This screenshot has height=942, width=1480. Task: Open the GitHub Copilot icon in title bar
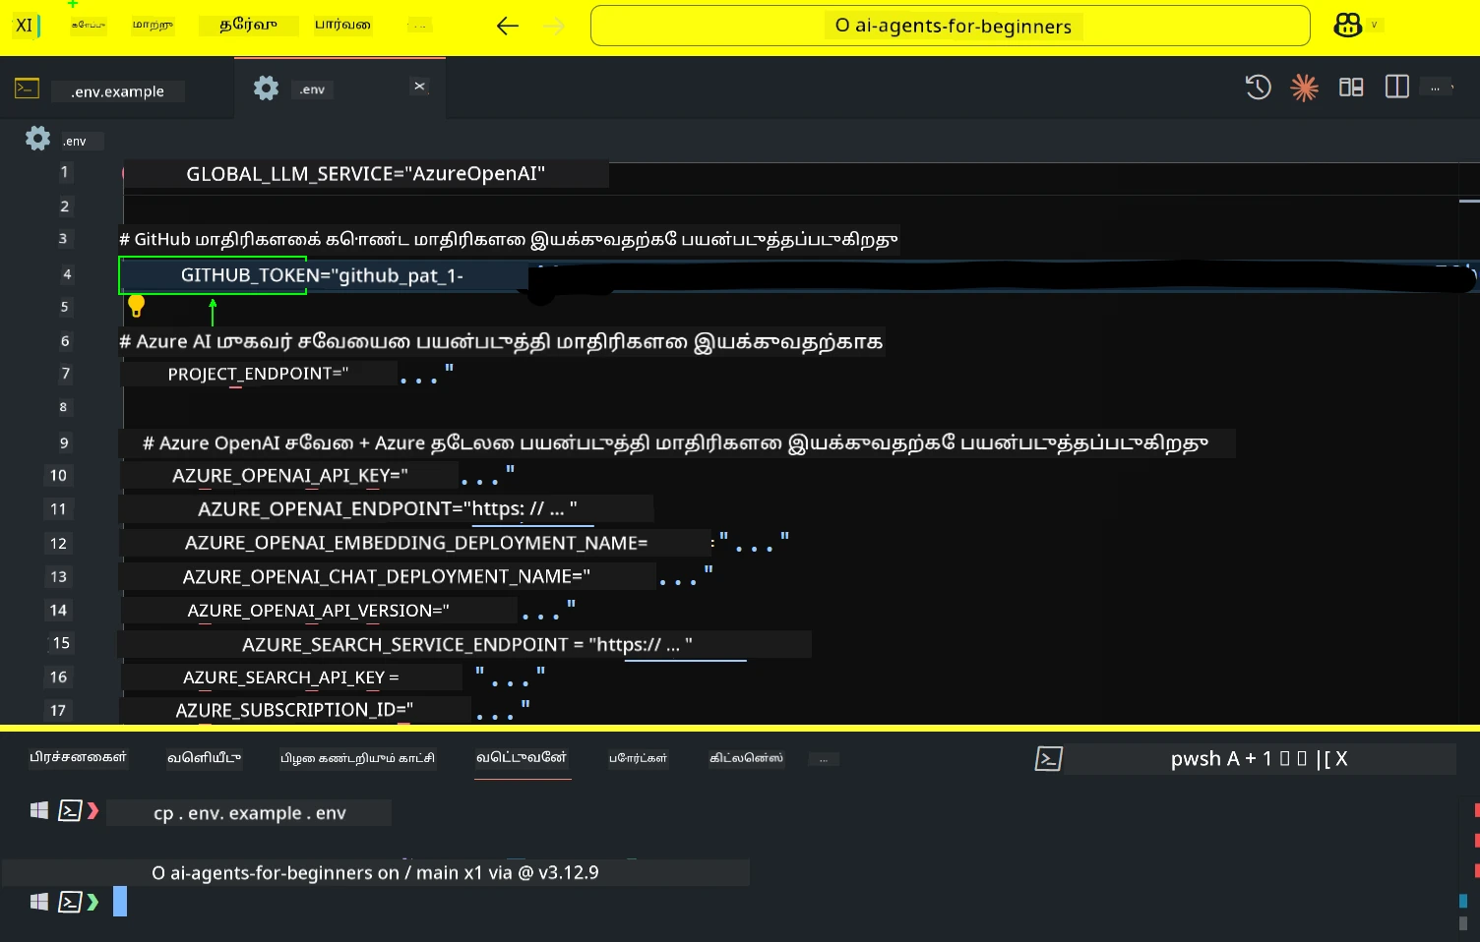tap(1346, 25)
